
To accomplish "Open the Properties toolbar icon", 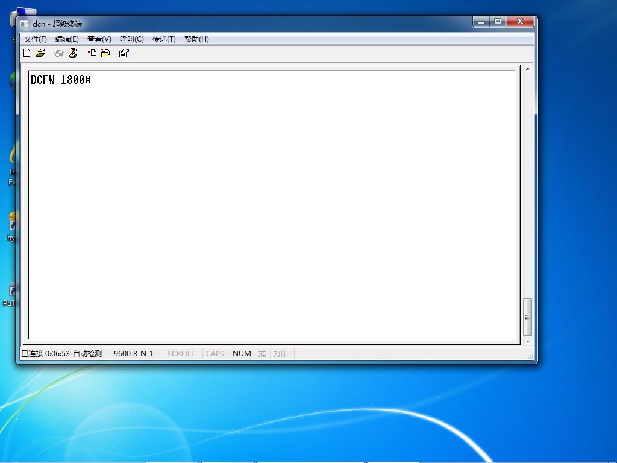I will tap(124, 53).
